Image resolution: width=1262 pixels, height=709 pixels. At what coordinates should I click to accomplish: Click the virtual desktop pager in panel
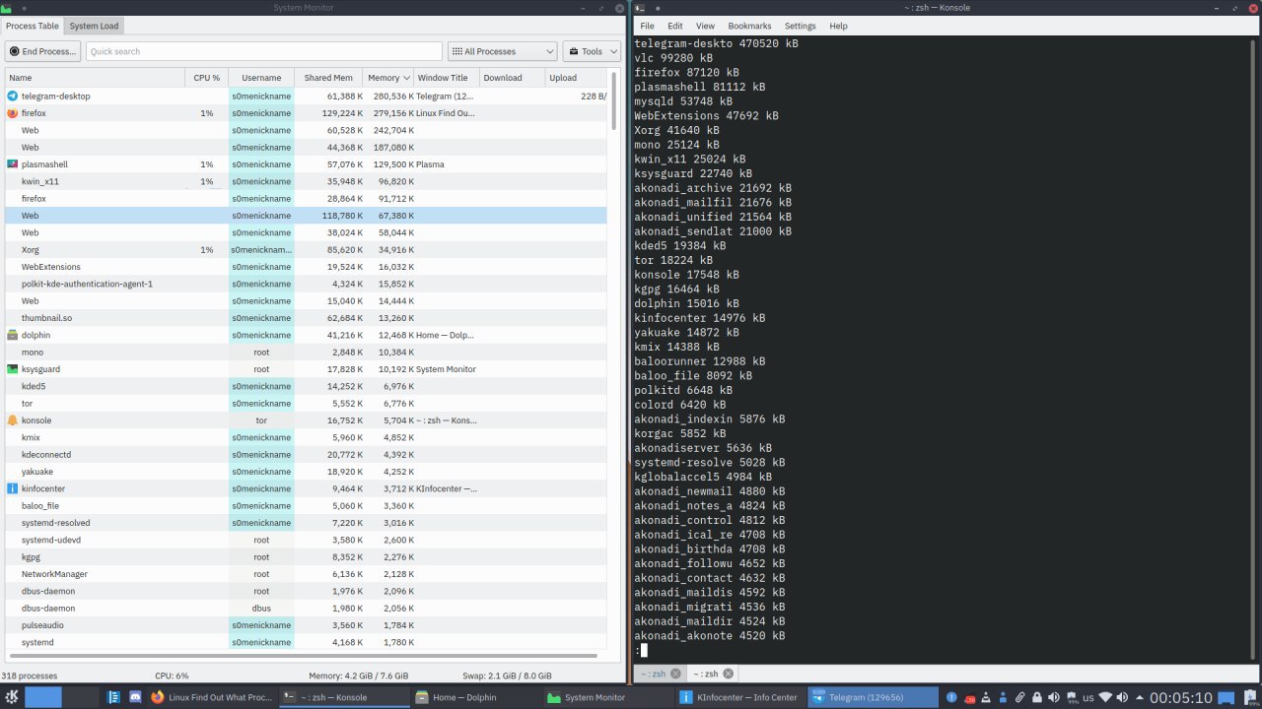(61, 697)
